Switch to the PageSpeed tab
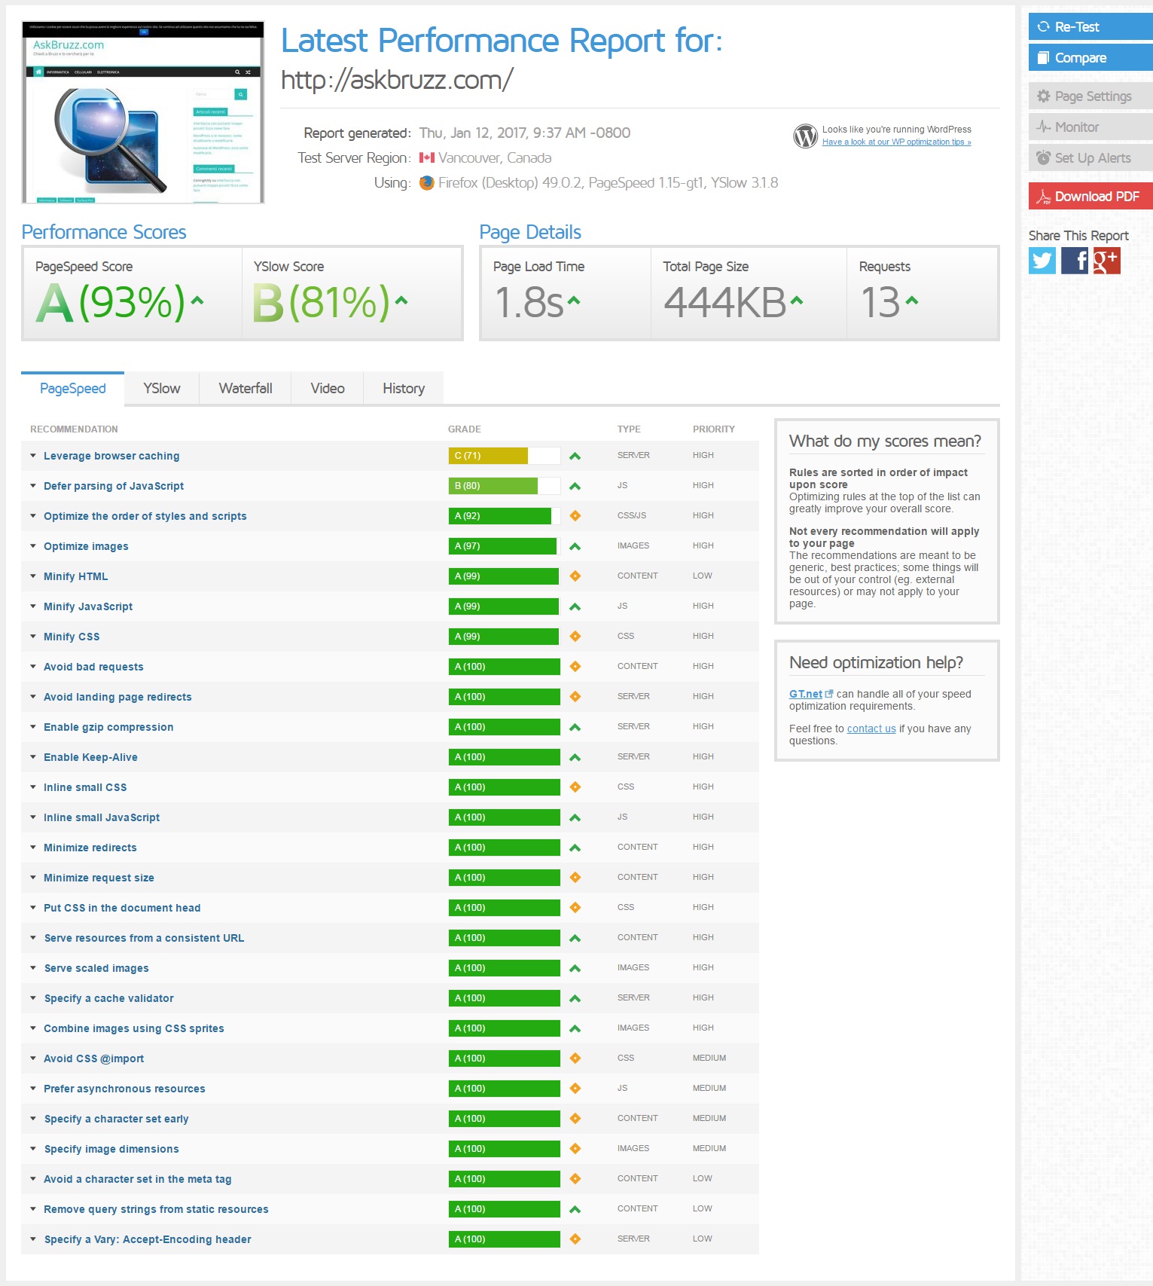The height and width of the screenshot is (1286, 1153). click(x=73, y=389)
